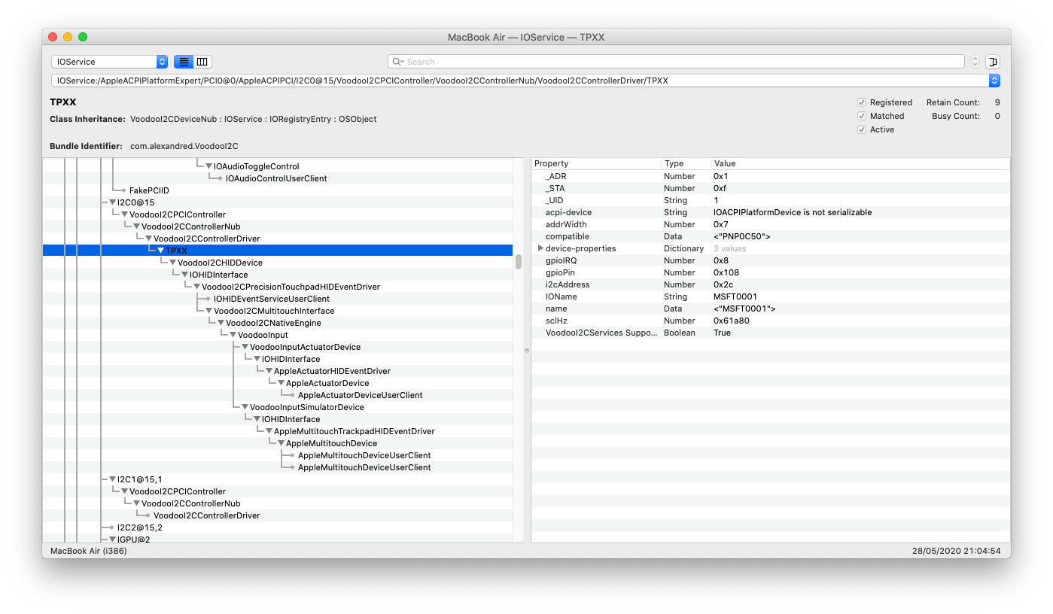The image size is (1053, 614).
Task: Select the _UID property row
Action: point(770,200)
